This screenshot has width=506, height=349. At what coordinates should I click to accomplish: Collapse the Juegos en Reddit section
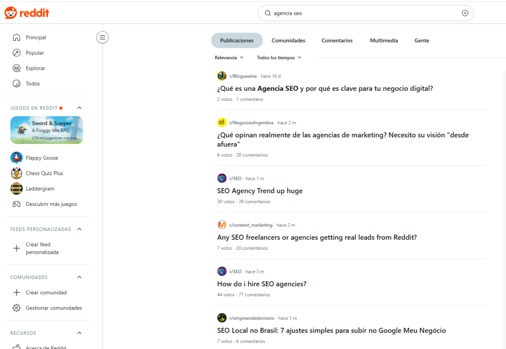coord(80,108)
